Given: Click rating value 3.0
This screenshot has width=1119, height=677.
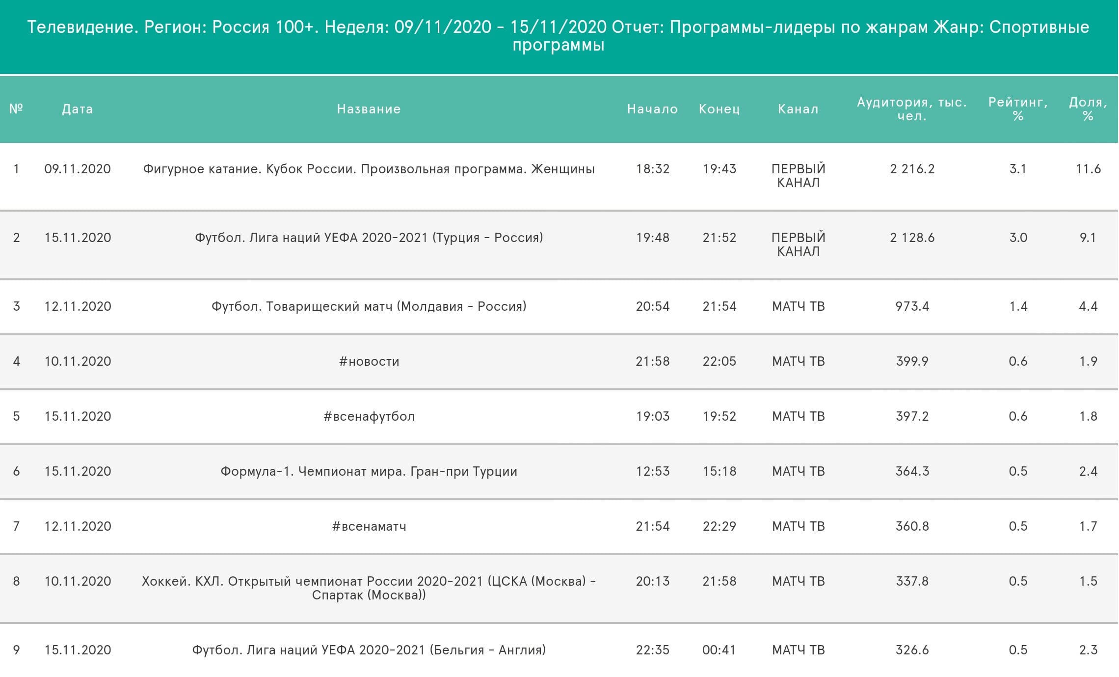Looking at the screenshot, I should (1018, 238).
